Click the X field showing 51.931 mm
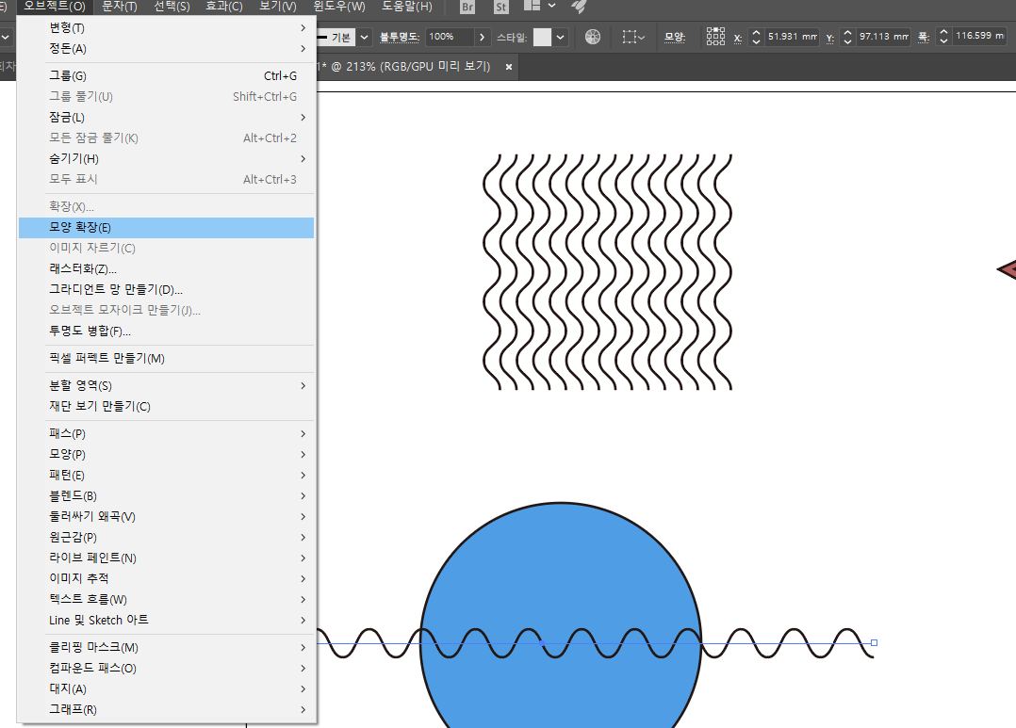The width and height of the screenshot is (1016, 728). click(791, 37)
